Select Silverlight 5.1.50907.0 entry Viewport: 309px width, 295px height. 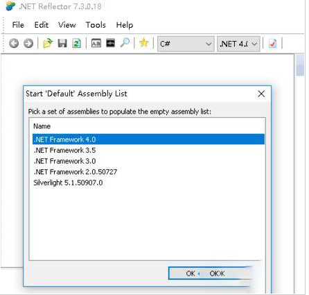coord(148,183)
